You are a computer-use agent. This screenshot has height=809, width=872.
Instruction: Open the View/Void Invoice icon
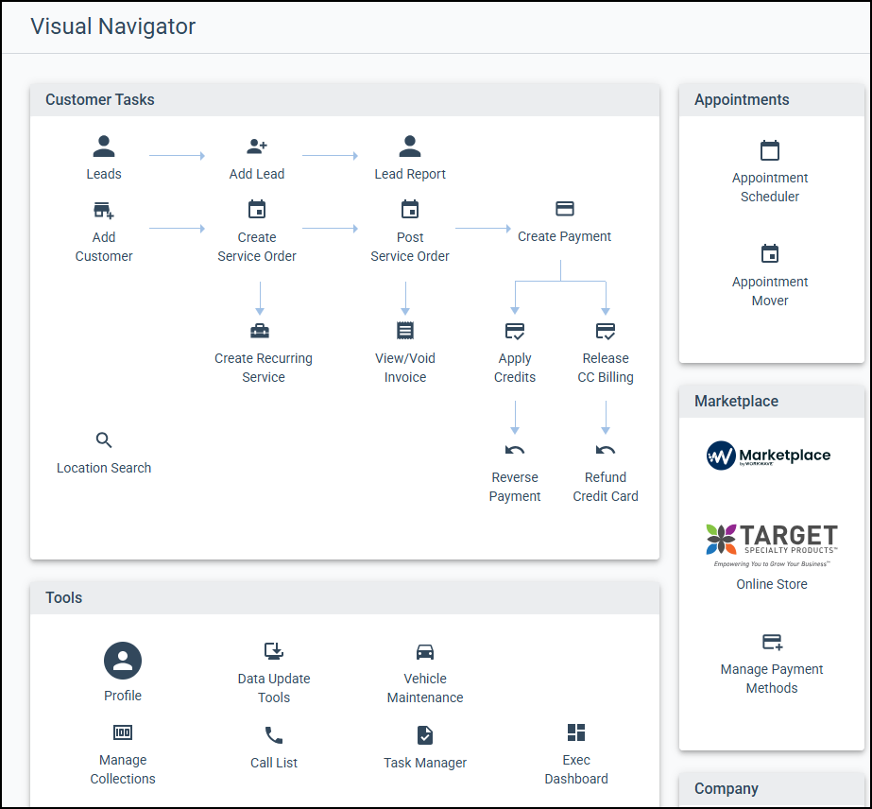tap(405, 331)
